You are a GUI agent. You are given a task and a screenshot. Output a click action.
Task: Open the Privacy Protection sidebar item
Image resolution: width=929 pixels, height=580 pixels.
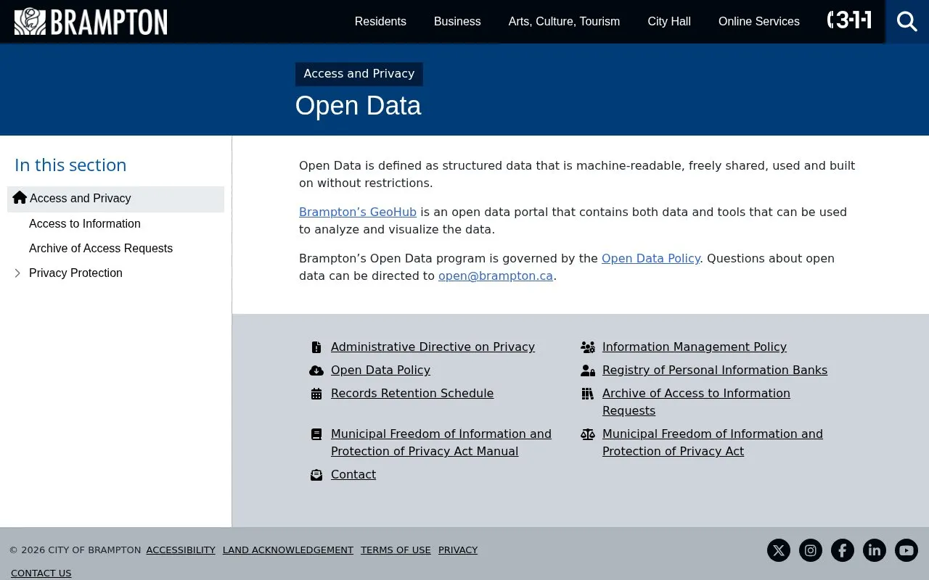[75, 273]
